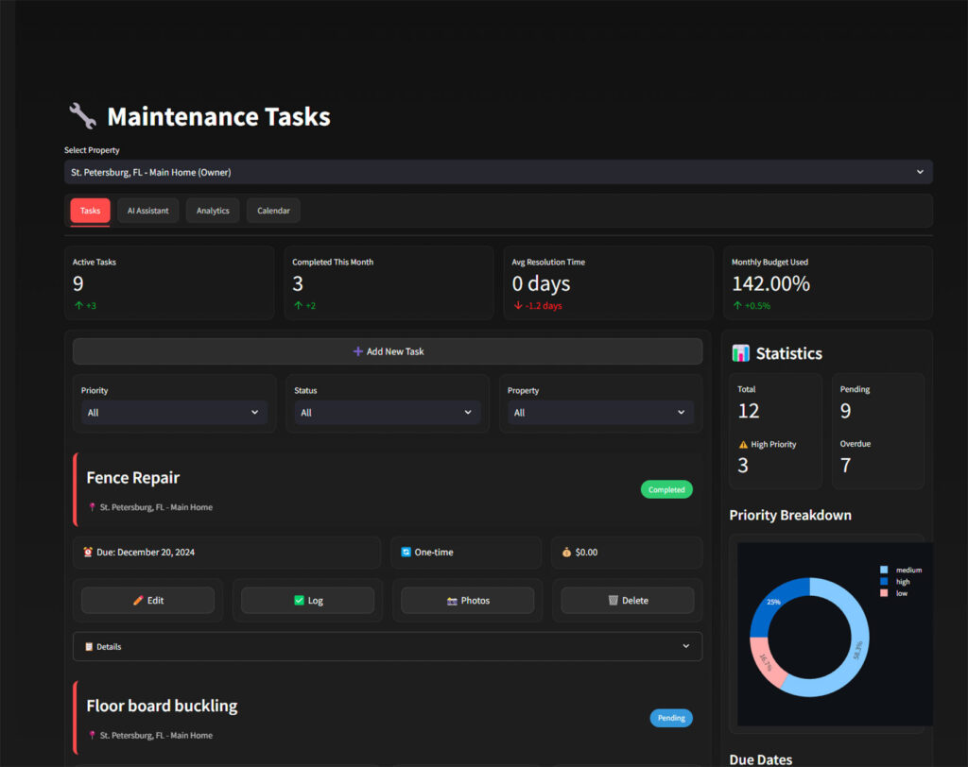Open the Select Property dropdown
The width and height of the screenshot is (968, 767).
[x=497, y=172]
